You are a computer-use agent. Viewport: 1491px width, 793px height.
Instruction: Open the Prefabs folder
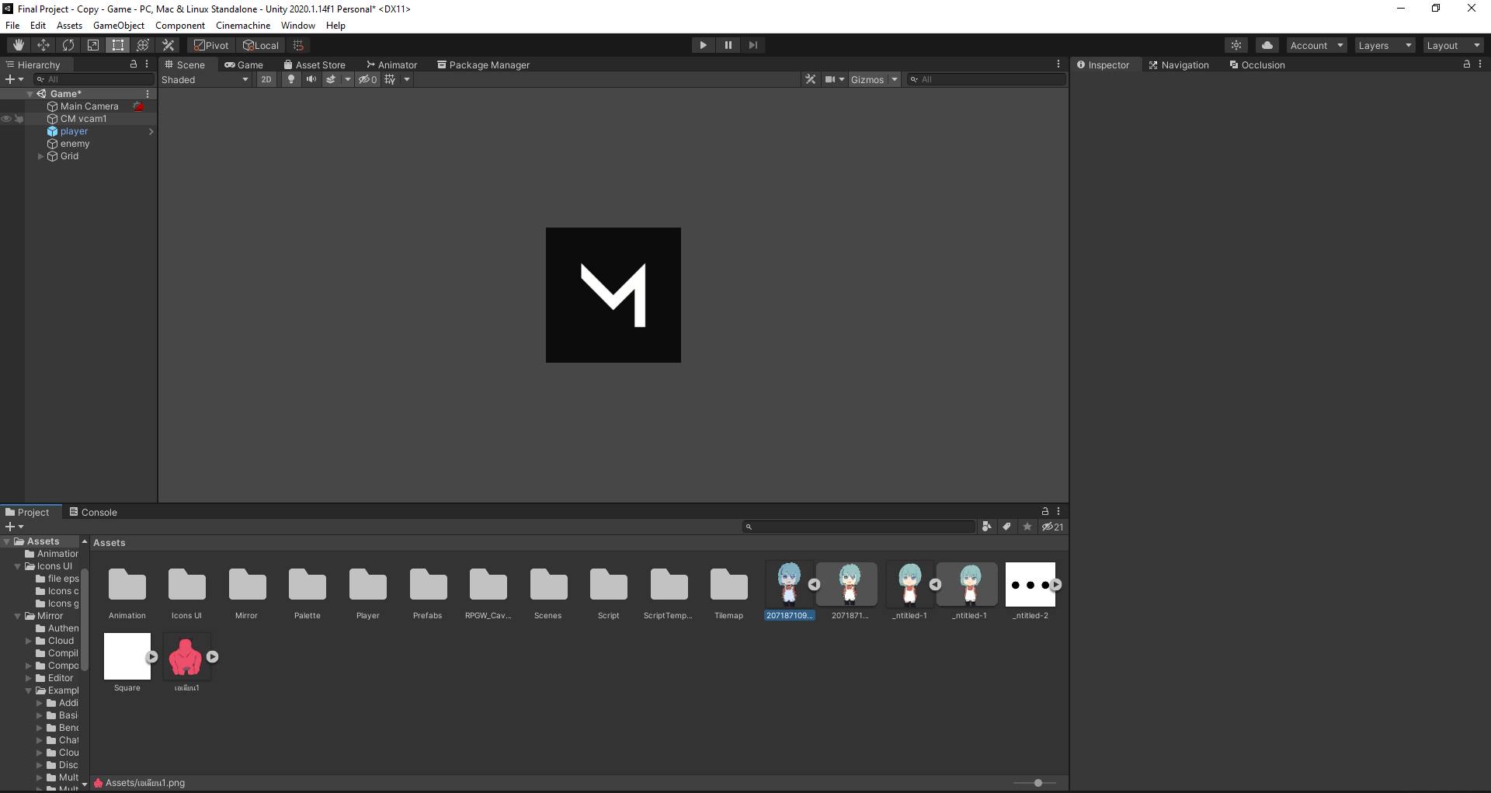coord(428,593)
